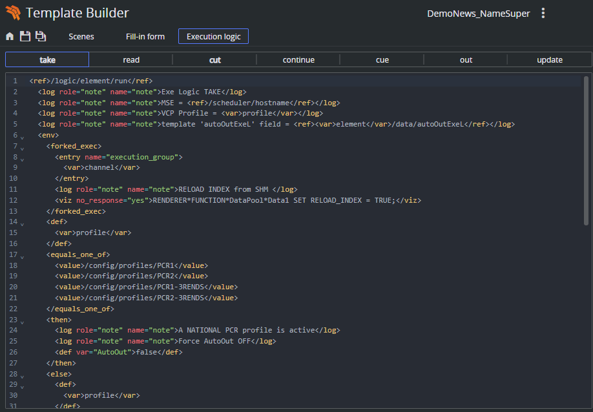Collapse the equals_one_of block at line 17

[22, 257]
